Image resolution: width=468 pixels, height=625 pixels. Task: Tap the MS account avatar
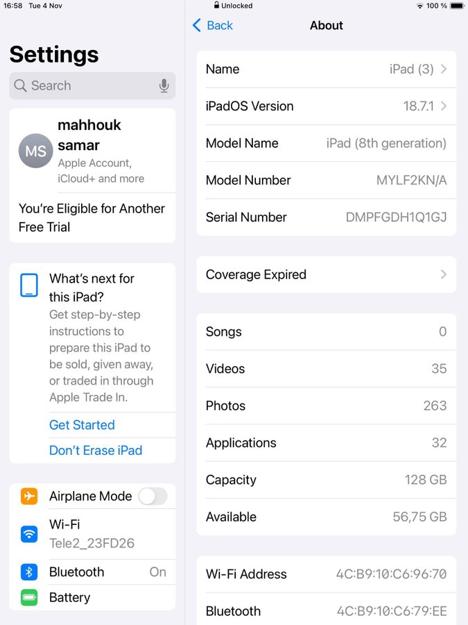(x=36, y=151)
